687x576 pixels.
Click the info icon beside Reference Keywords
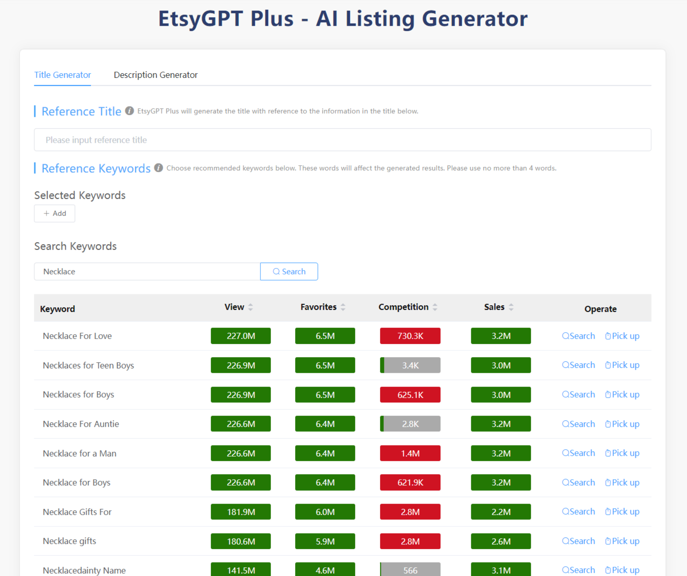(x=159, y=168)
